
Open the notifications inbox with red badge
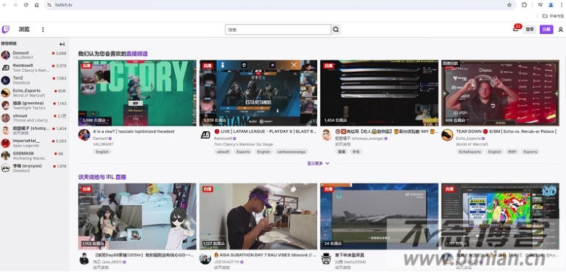pos(516,29)
